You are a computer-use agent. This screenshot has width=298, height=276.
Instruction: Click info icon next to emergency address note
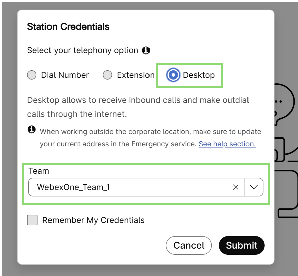click(32, 129)
